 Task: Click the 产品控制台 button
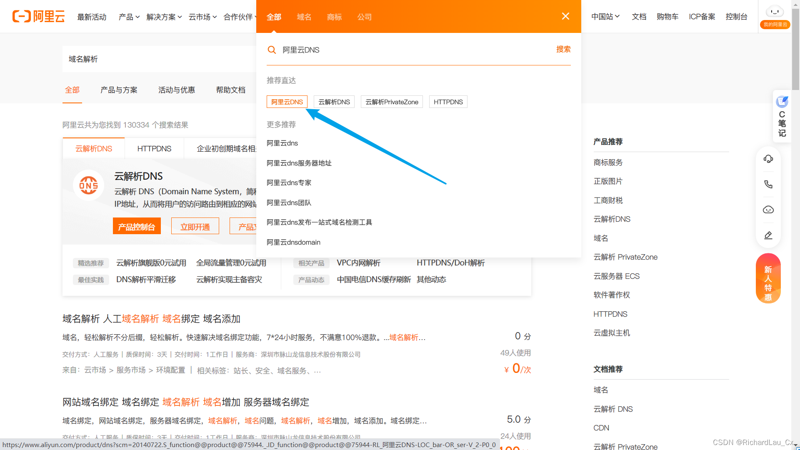pyautogui.click(x=137, y=226)
